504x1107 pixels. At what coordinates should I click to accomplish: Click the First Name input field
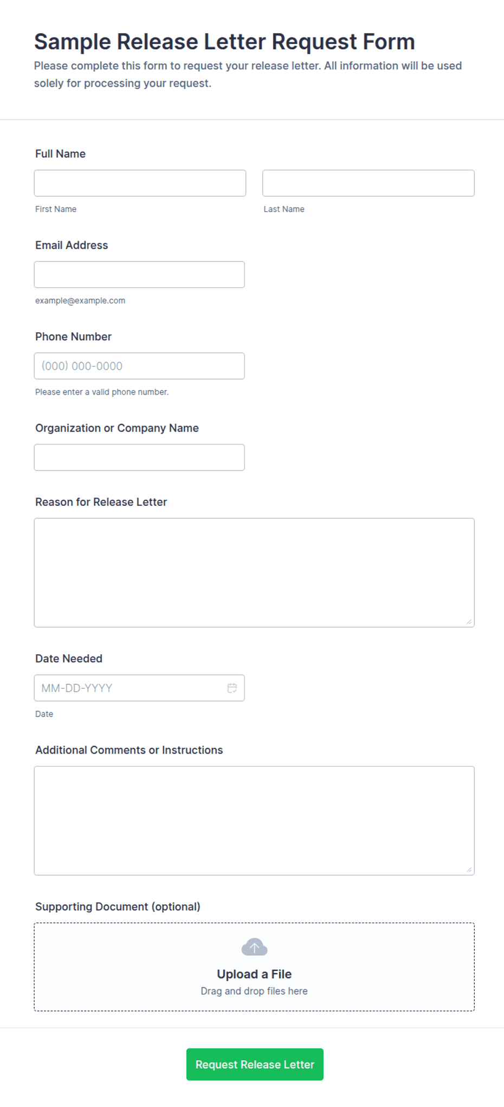[140, 183]
